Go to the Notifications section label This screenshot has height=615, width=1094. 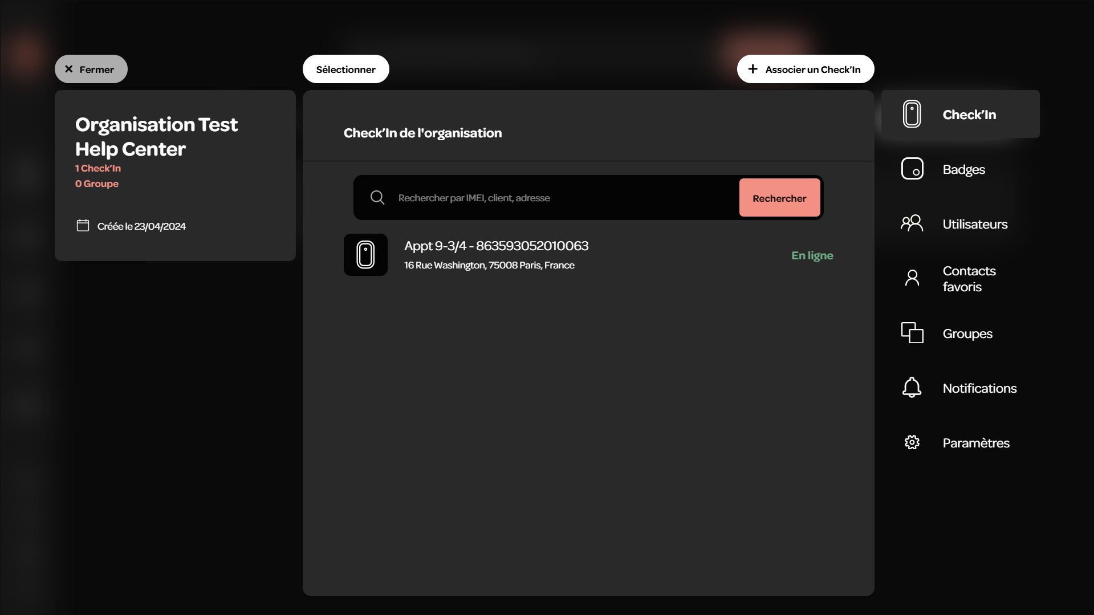coord(979,388)
